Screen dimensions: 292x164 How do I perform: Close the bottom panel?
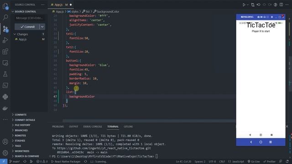point(287,127)
